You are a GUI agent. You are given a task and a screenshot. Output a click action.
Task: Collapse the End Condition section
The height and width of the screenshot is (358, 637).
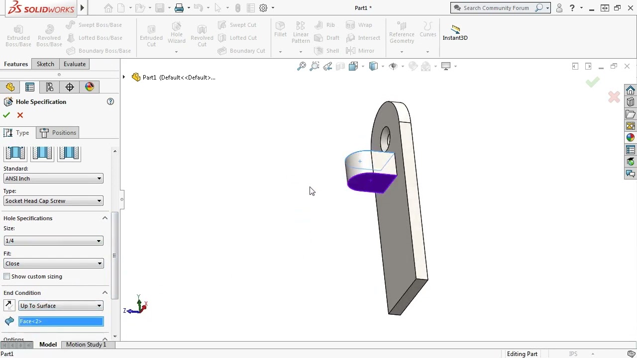coord(105,293)
